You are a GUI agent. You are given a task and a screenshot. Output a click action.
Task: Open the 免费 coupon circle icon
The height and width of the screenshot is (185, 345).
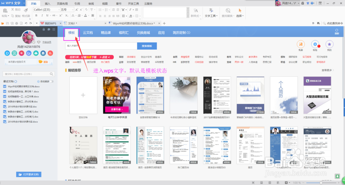point(301,44)
